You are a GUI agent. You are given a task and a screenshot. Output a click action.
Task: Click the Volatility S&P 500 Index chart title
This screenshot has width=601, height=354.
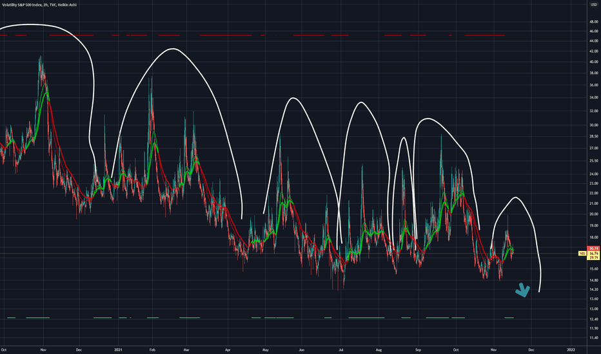pos(39,5)
